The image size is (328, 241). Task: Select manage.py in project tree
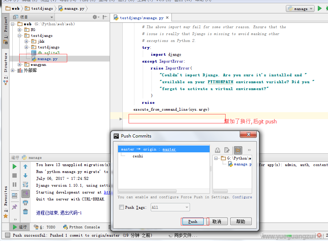click(x=47, y=59)
